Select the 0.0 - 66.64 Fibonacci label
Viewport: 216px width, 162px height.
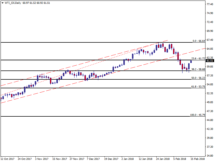click(199, 41)
